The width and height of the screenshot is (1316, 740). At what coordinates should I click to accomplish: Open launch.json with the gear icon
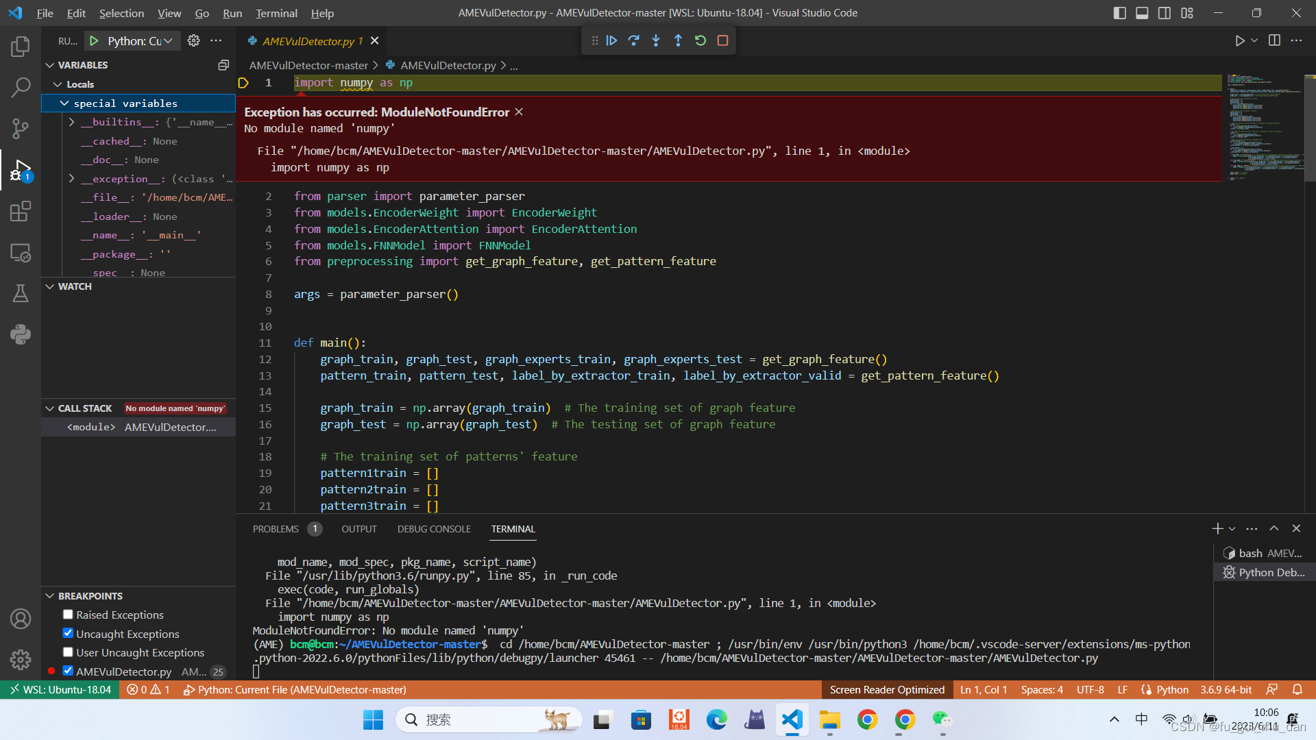(x=194, y=41)
